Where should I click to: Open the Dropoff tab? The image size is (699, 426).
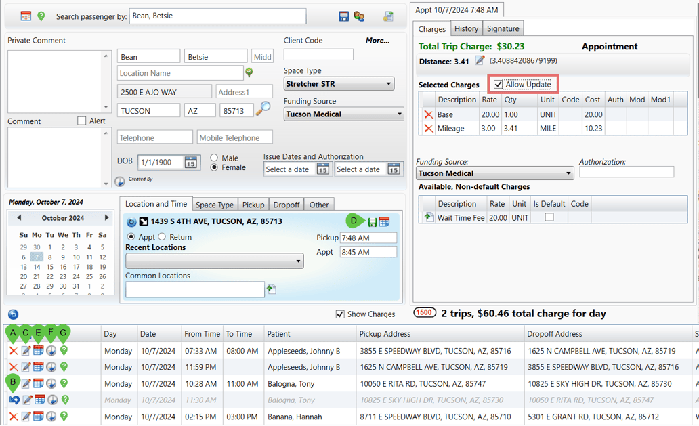pos(286,204)
